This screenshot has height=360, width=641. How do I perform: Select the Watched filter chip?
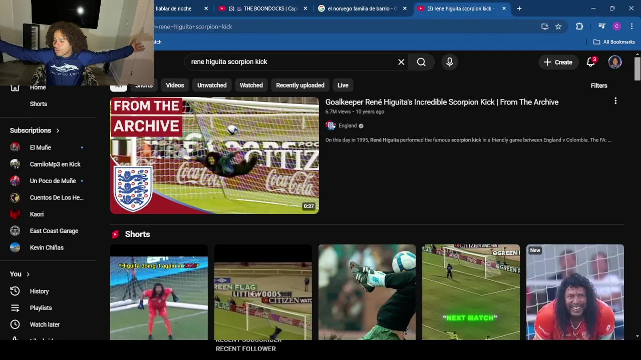tap(251, 85)
